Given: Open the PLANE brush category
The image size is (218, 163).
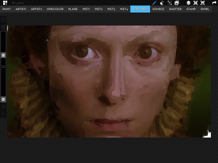Looking at the screenshot, I should point(73,9).
